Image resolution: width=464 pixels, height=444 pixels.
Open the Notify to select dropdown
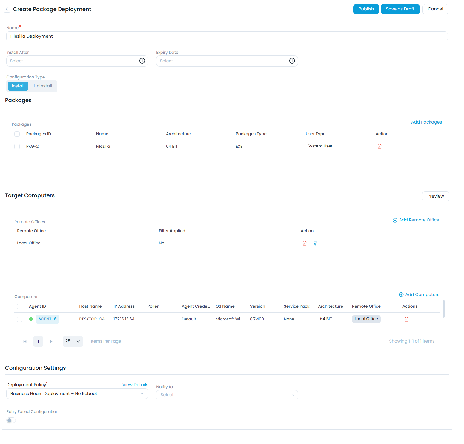pos(227,395)
